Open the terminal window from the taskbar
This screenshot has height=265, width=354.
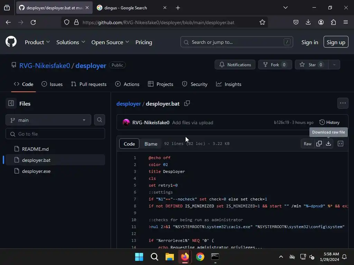(x=215, y=257)
